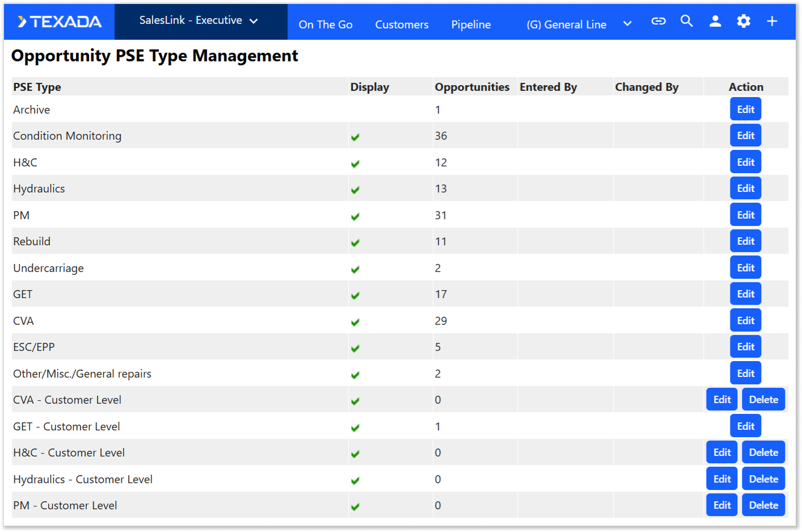This screenshot has height=532, width=802.
Task: Navigate to the Customers menu
Action: [x=402, y=24]
